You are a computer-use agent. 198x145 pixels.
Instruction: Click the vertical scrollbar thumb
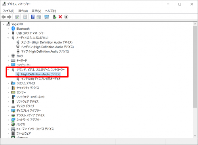[195, 67]
